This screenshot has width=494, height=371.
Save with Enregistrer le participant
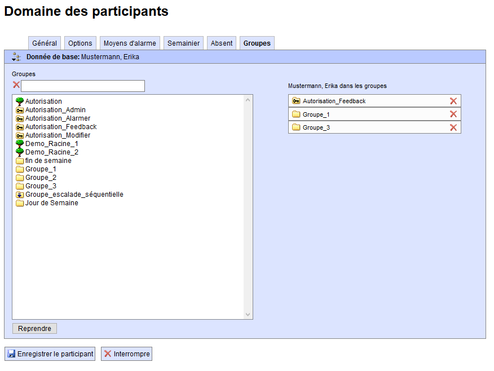coord(50,354)
